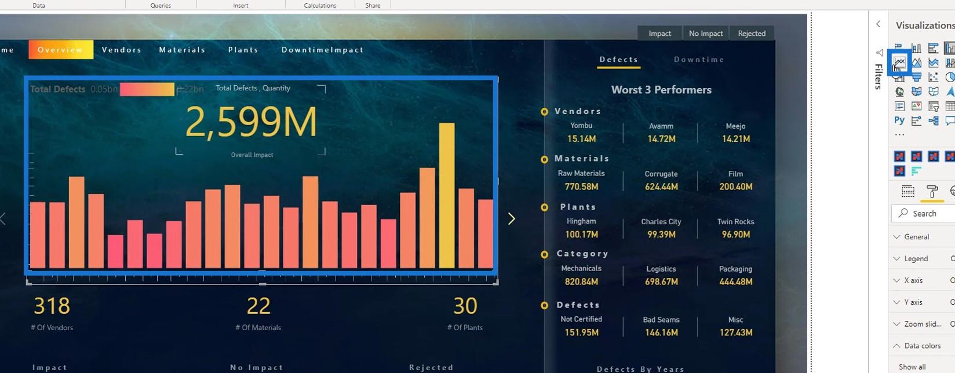The height and width of the screenshot is (373, 955).
Task: Select the Stacked column chart visual
Action: click(916, 48)
